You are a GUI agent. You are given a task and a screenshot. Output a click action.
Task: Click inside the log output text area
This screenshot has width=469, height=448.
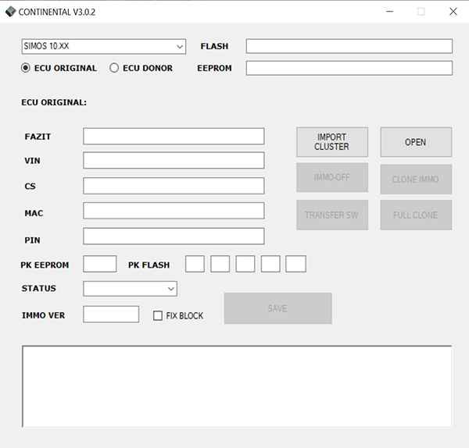[237, 386]
